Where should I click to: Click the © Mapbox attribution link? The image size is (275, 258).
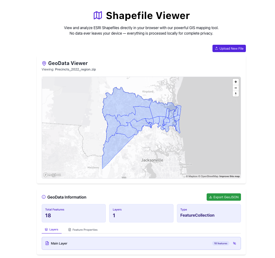coord(192,176)
